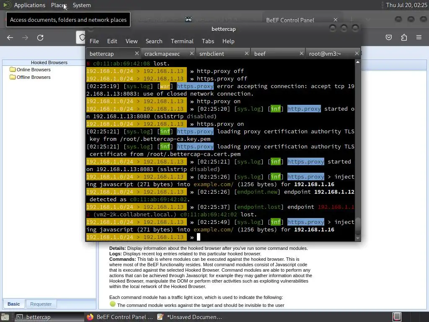Click the Online Browsers folder icon
Viewport: 429px width, 322px height.
point(13,69)
